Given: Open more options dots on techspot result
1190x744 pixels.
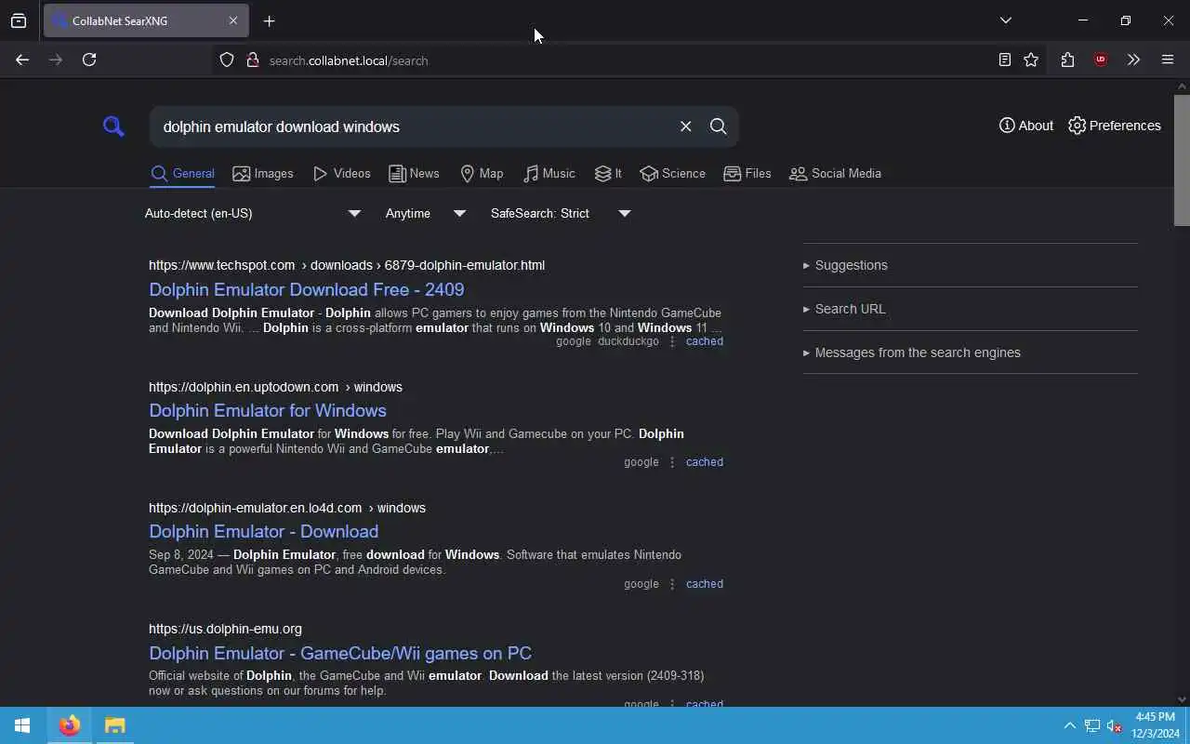Looking at the screenshot, I should click(x=672, y=341).
